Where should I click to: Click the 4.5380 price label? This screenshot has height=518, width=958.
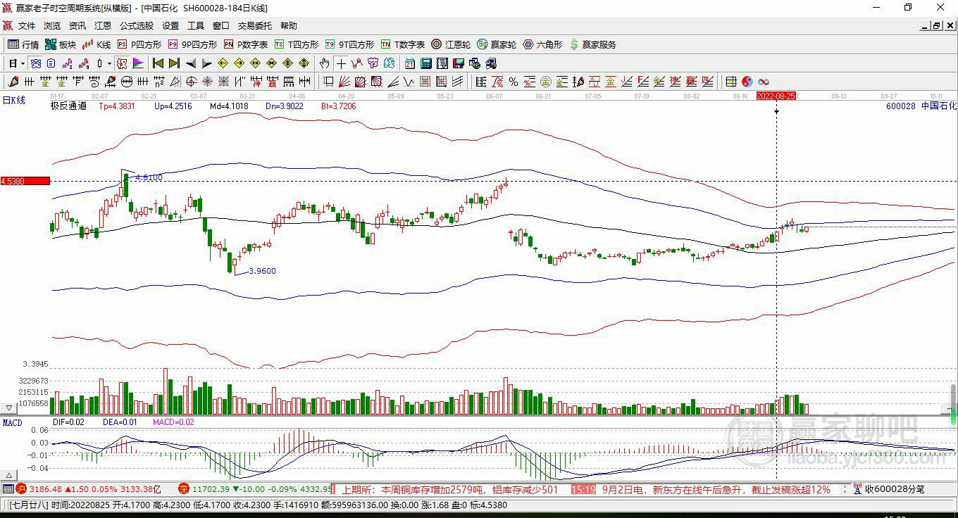point(25,181)
